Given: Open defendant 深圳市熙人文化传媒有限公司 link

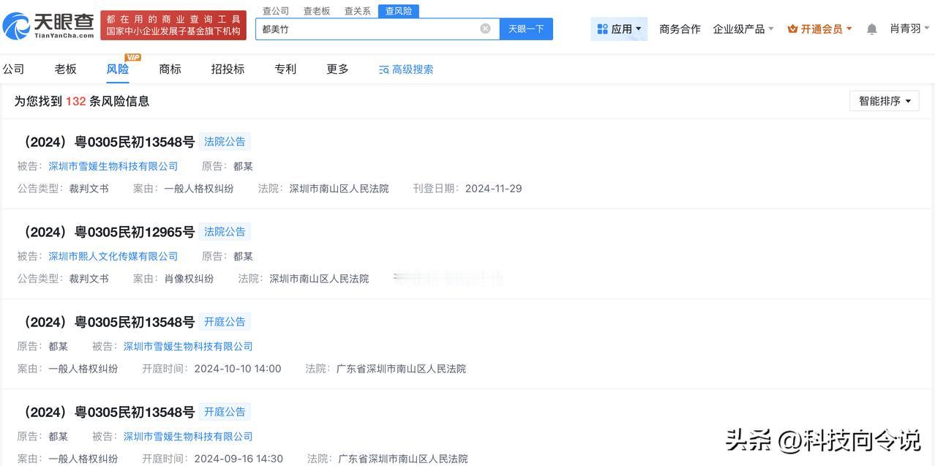Looking at the screenshot, I should (x=113, y=256).
